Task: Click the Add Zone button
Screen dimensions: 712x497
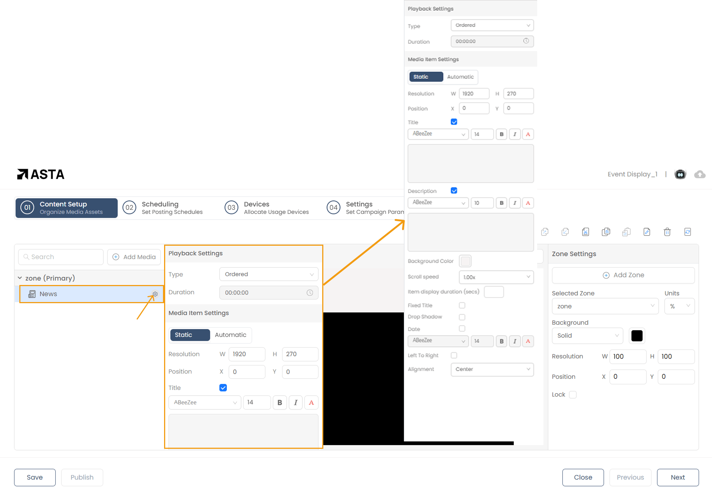Action: [x=623, y=275]
